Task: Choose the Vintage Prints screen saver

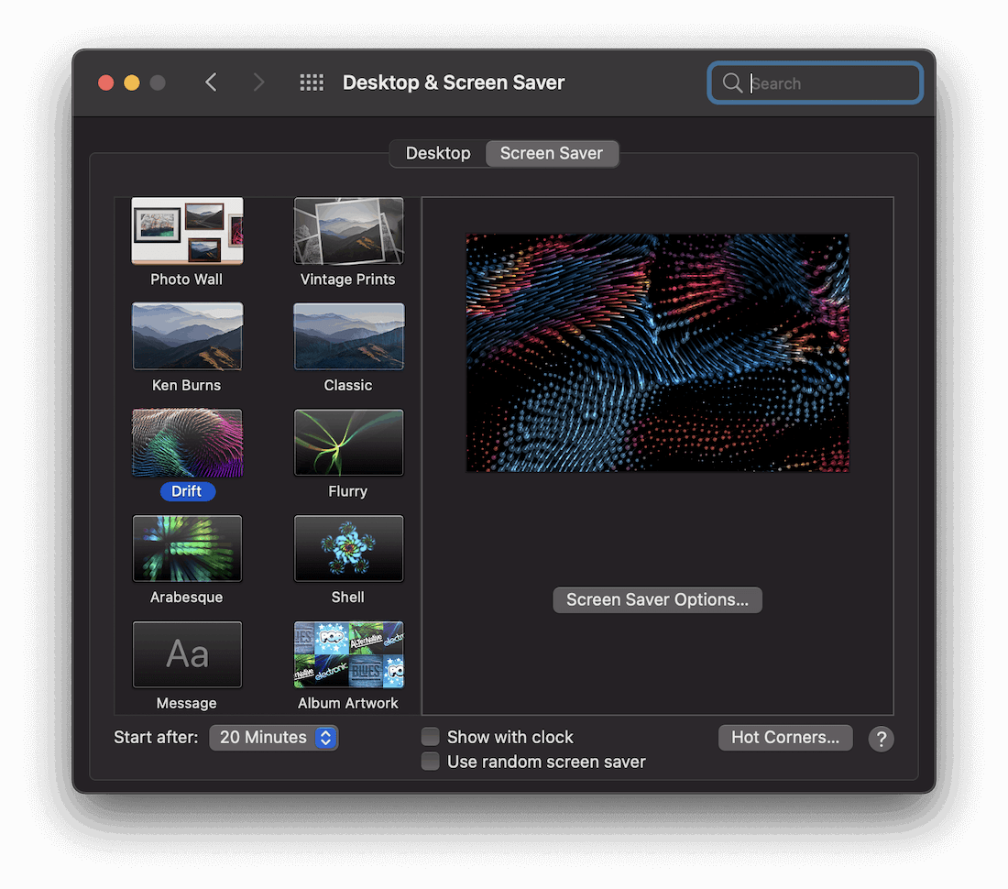Action: tap(348, 231)
